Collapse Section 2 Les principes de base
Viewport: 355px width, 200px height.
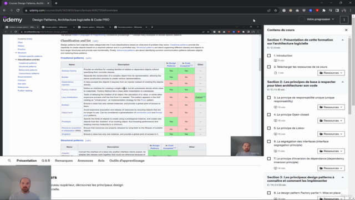(343, 82)
